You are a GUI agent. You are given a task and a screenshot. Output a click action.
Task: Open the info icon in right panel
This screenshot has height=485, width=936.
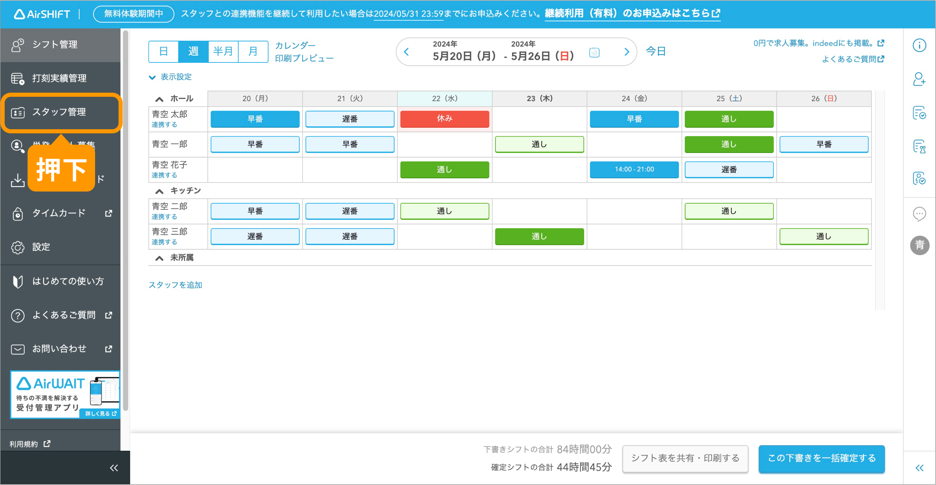(919, 45)
